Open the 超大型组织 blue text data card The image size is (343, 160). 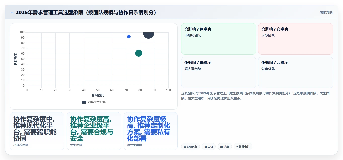click(150, 131)
